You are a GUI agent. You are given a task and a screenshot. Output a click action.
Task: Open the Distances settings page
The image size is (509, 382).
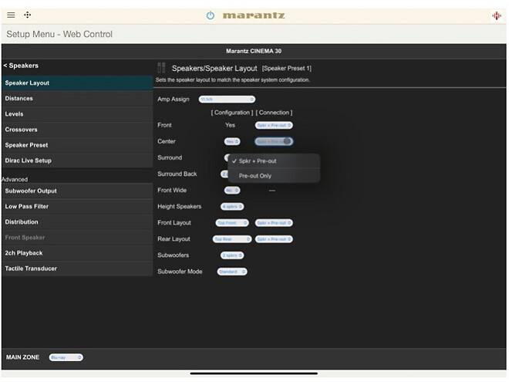19,99
